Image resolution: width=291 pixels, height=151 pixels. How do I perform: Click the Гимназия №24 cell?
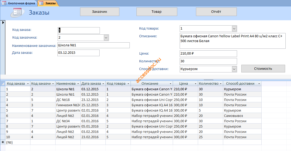click(68, 105)
